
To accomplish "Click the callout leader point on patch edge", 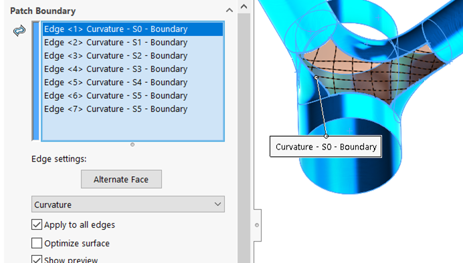I will pos(316,77).
